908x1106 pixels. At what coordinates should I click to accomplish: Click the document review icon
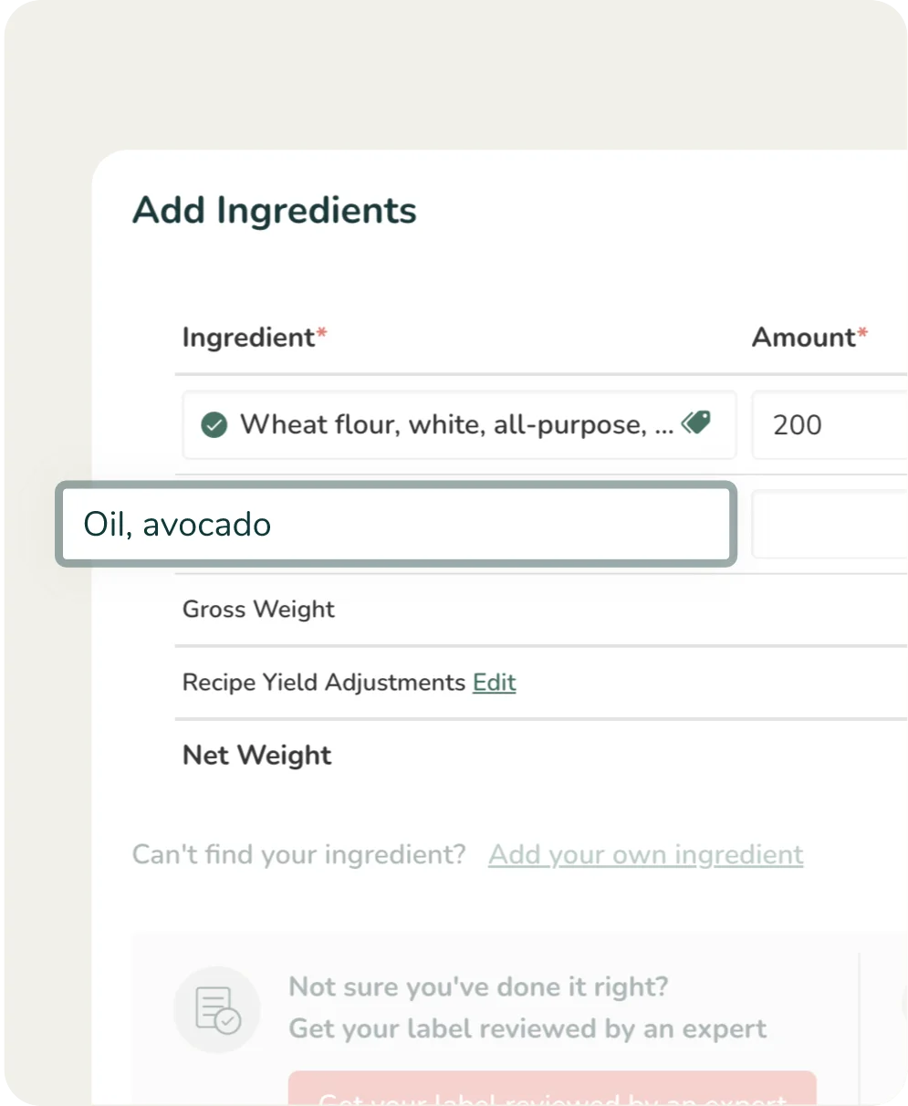tap(217, 1009)
